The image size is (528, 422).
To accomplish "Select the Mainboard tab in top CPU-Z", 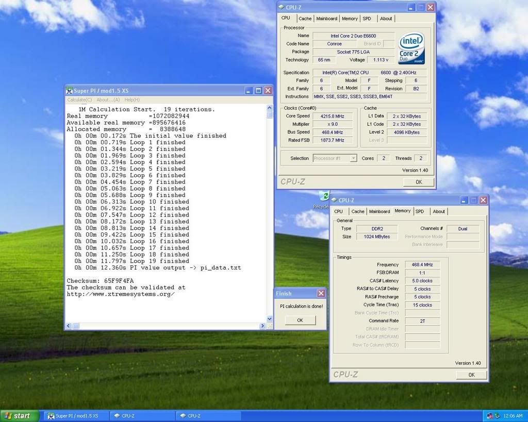I will 326,19.
